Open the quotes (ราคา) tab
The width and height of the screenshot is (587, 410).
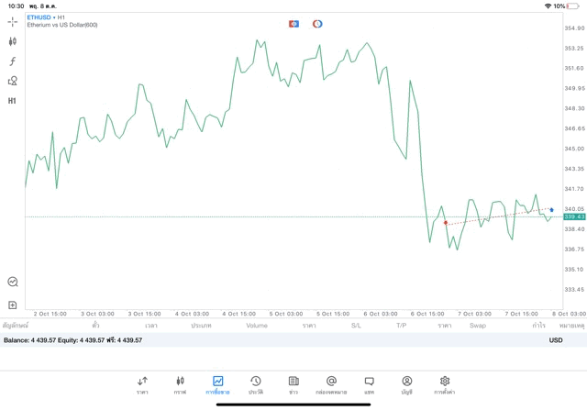pos(142,384)
